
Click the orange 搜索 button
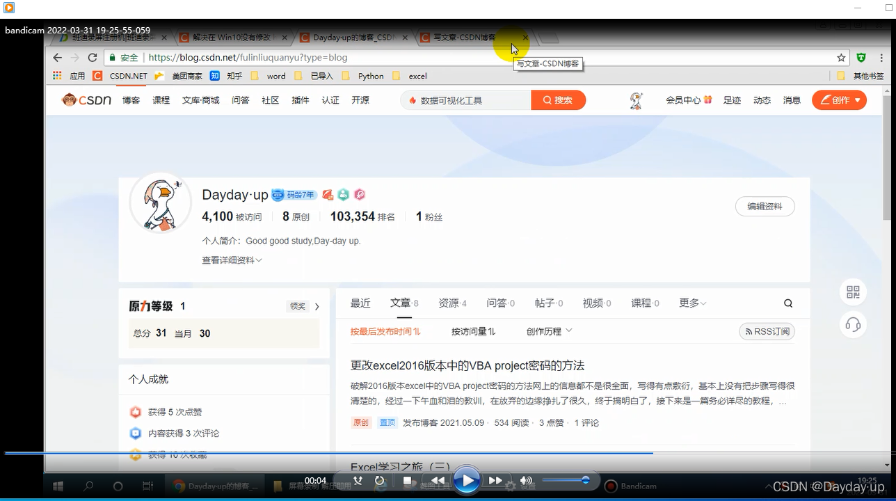559,100
